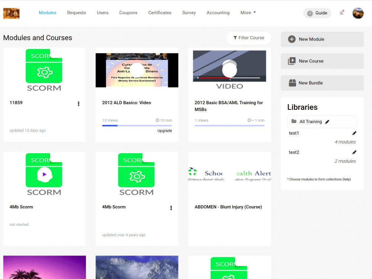Click the 'Modules and Courses' heading

(38, 38)
